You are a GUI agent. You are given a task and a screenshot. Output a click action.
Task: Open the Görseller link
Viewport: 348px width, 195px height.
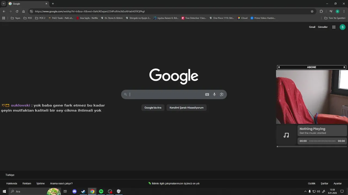click(x=323, y=27)
